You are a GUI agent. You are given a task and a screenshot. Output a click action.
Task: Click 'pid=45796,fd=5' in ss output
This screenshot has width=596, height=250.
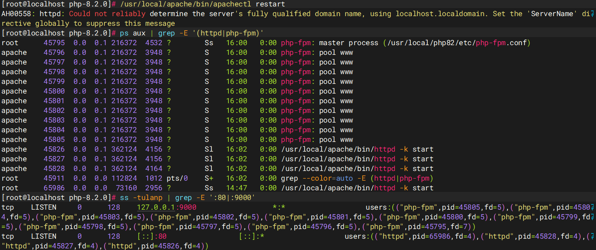[x=325, y=227]
